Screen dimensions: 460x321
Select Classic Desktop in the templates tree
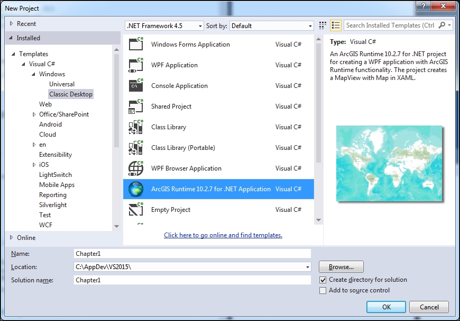coord(71,94)
